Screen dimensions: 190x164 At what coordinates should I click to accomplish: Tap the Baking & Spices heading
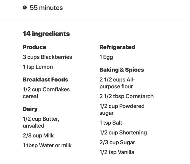(121, 70)
